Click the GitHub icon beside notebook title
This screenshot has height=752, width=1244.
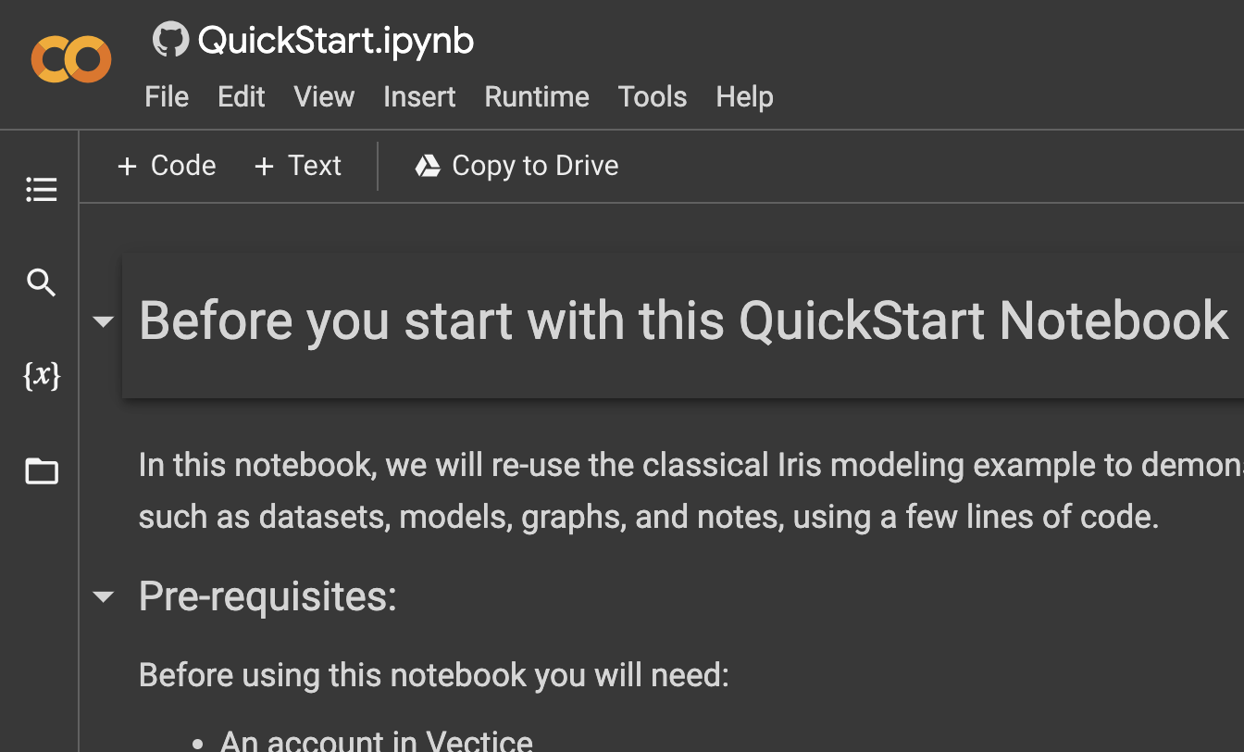click(170, 41)
